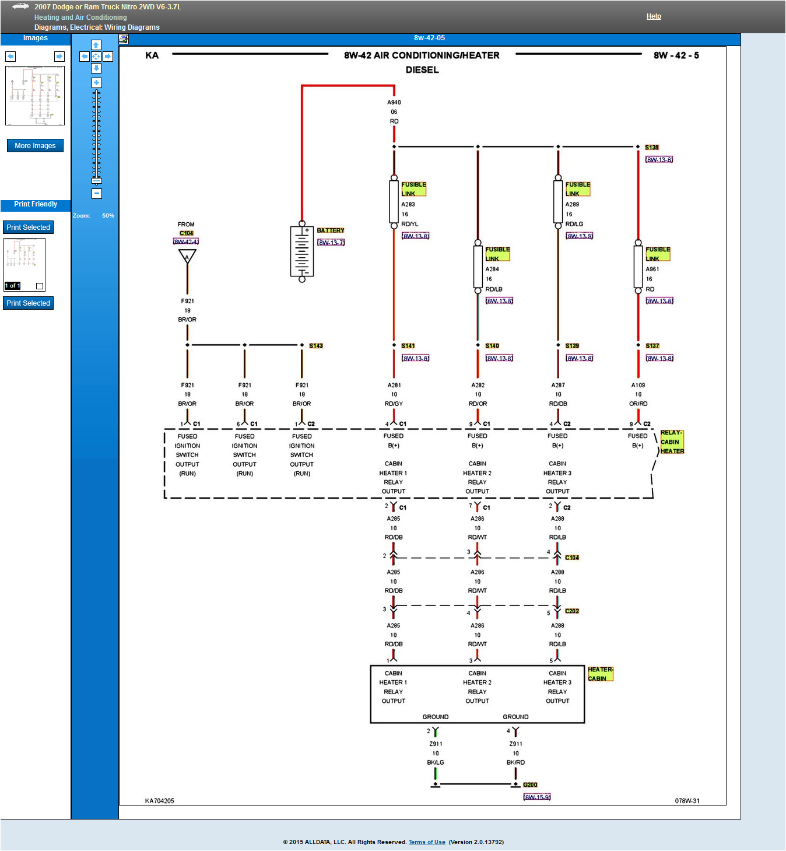The image size is (786, 851).
Task: Open the Help menu
Action: pyautogui.click(x=654, y=16)
